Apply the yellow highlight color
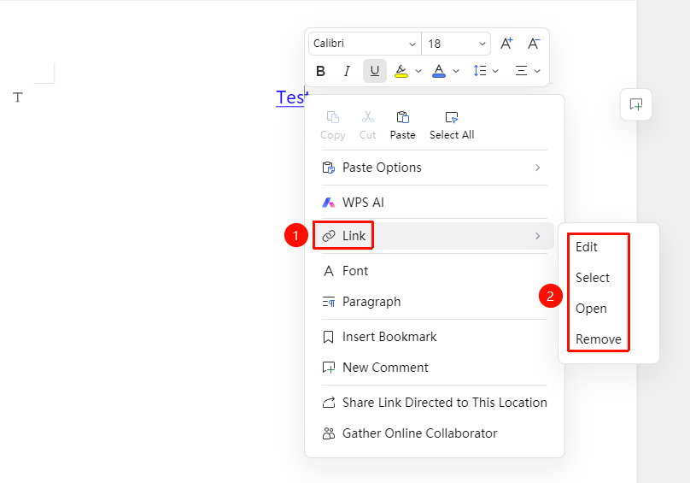The height and width of the screenshot is (483, 690). click(x=401, y=71)
